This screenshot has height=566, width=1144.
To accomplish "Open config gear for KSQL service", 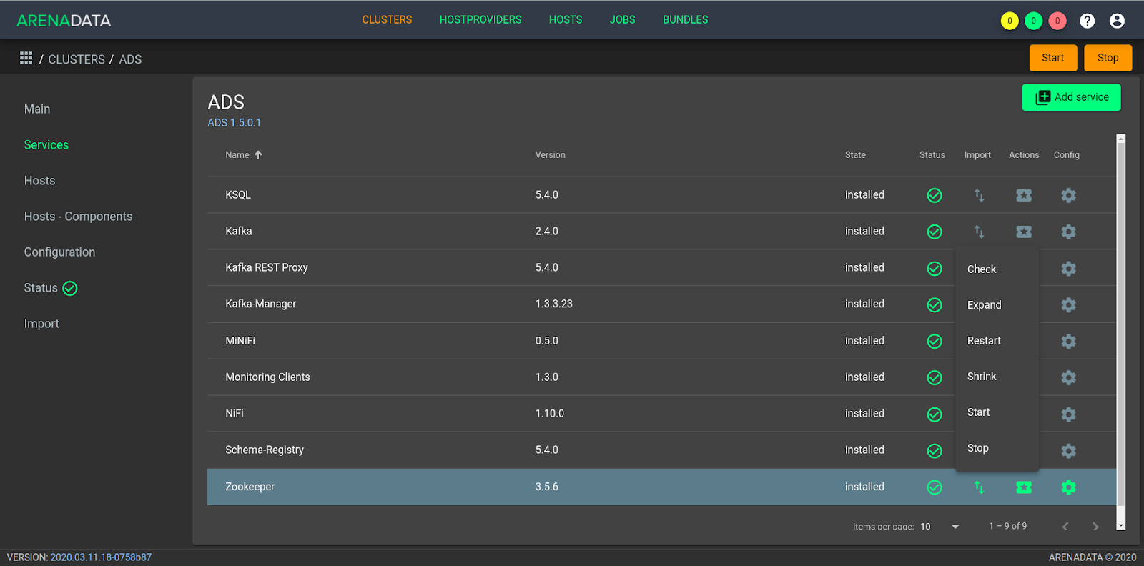I will coord(1068,195).
